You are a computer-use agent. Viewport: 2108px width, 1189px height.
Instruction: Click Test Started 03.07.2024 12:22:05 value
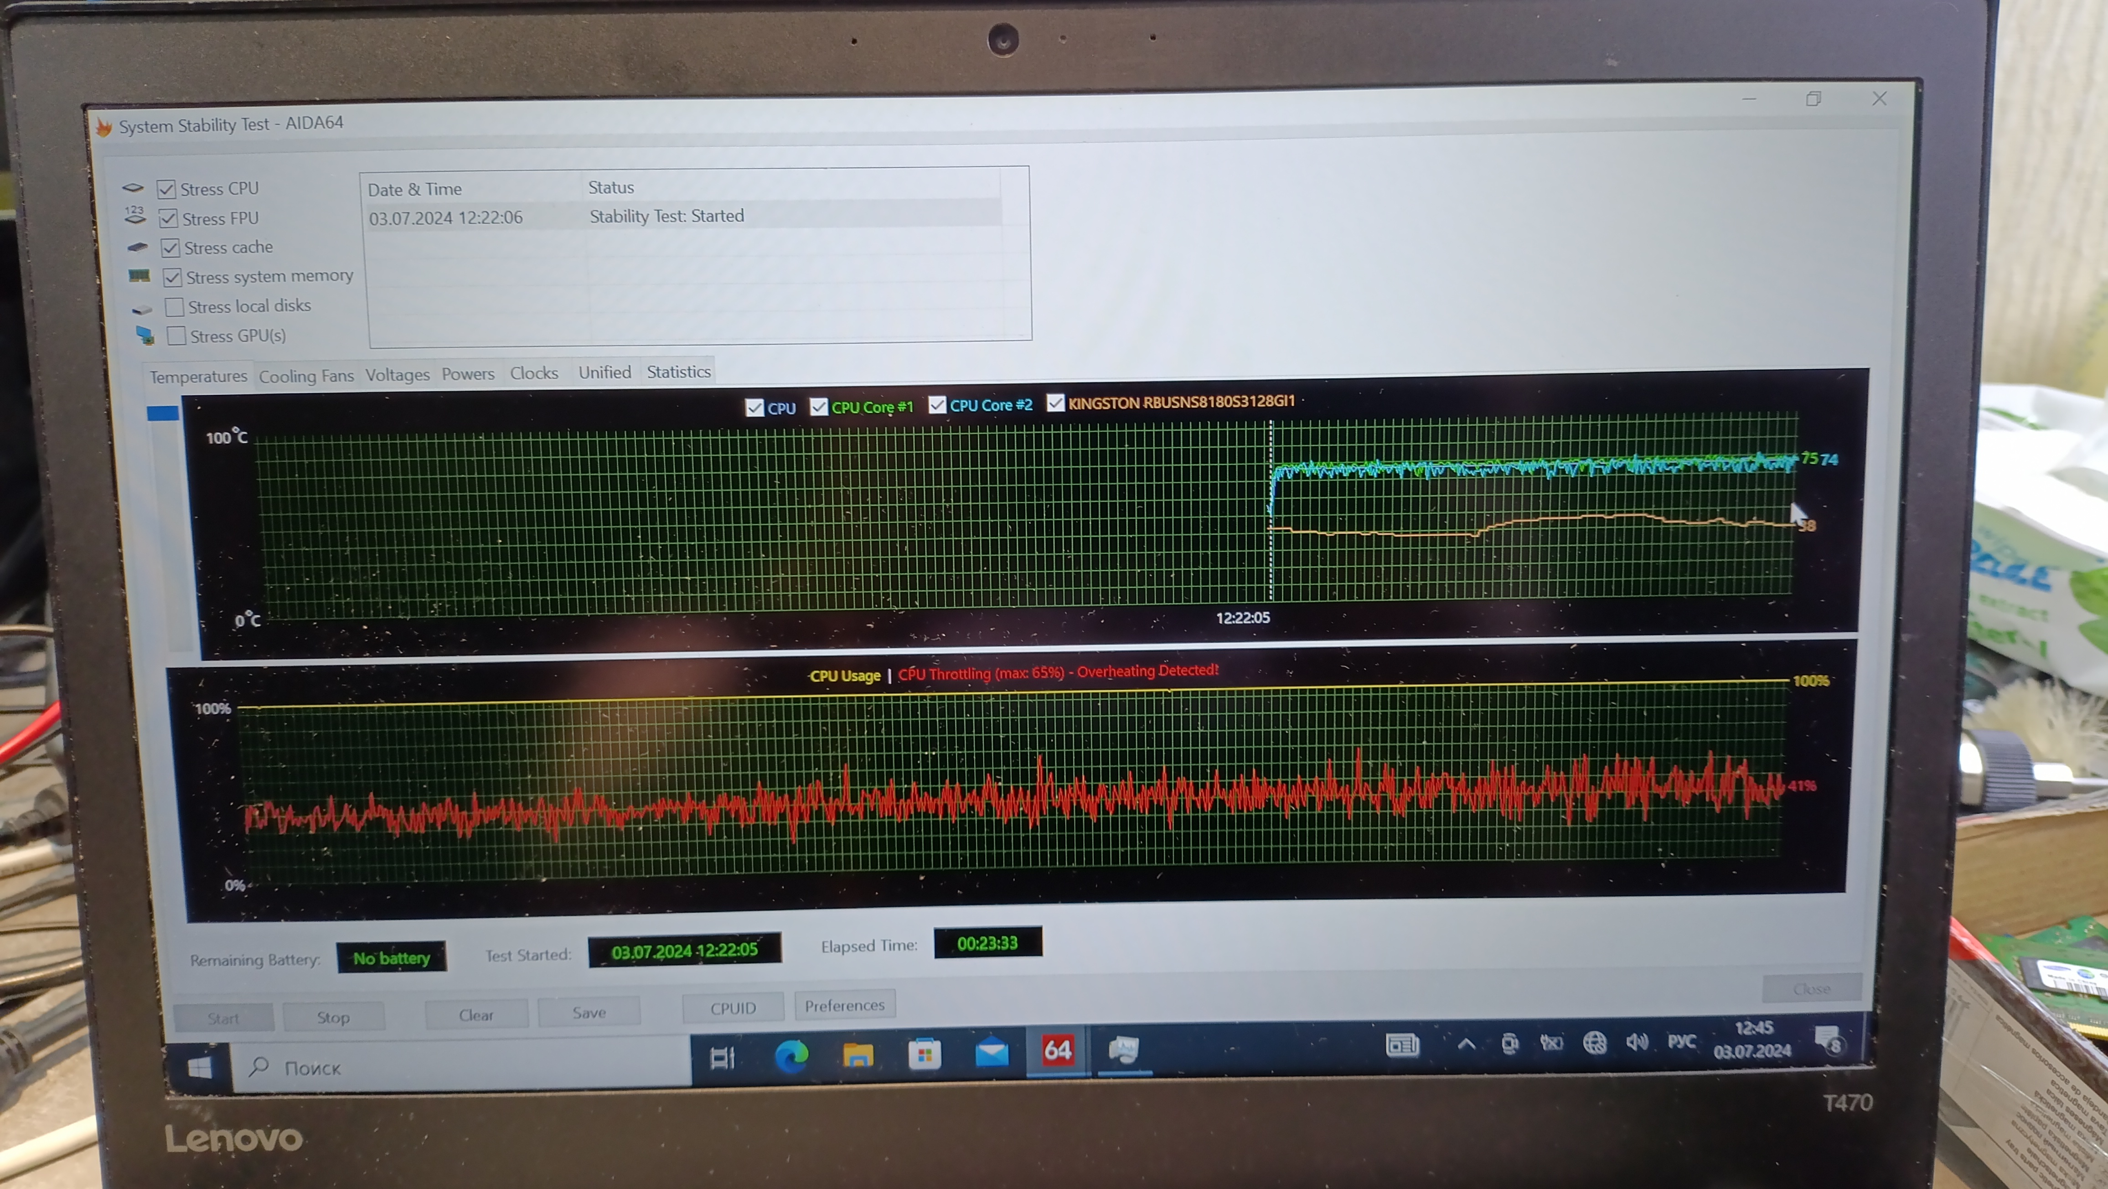pyautogui.click(x=684, y=951)
